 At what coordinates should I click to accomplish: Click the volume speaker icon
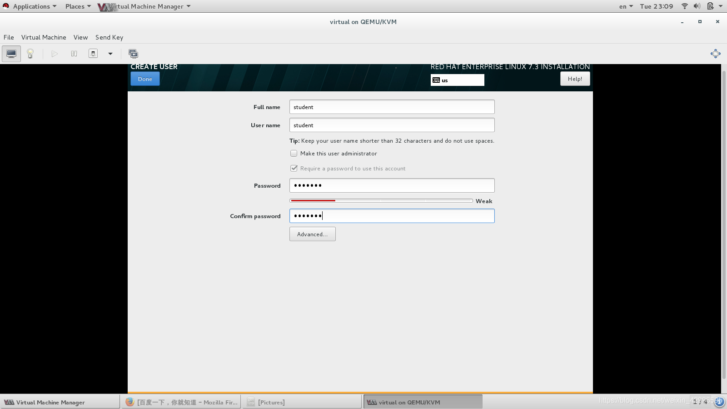[x=697, y=6]
